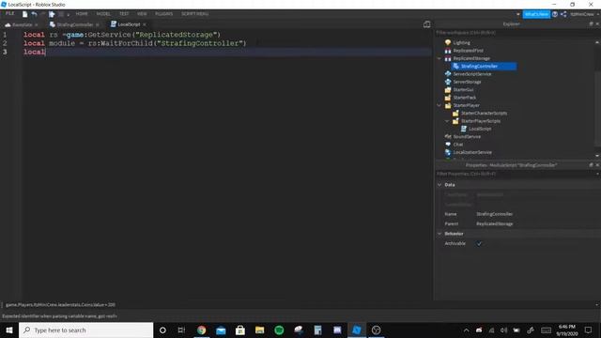Select StarterPlayer in the Explorer
This screenshot has width=601, height=338.
[x=466, y=105]
